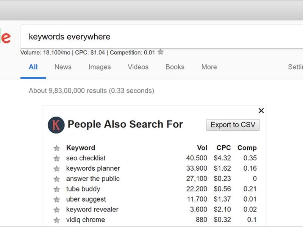Screen dimensions: 303x227
Task: Star the 'keyword revealer' keyword
Action: 56,210
